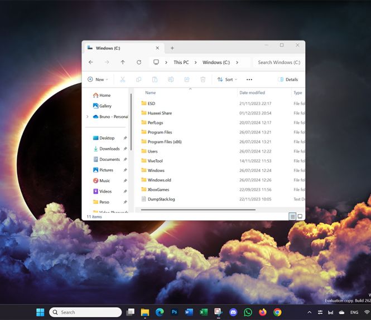Select the DumpStack.log file
Screen dimensions: 371x320
[x=158, y=199]
